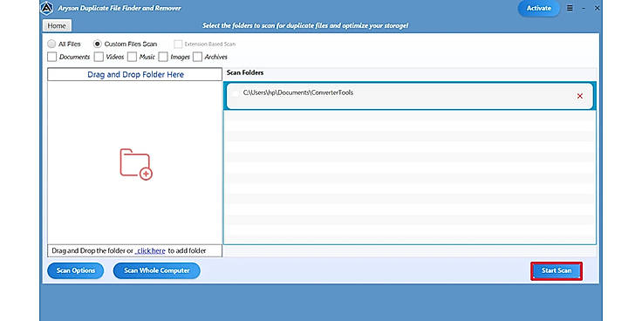Click the Aryson logo icon in title bar
The width and height of the screenshot is (642, 321).
pos(47,8)
